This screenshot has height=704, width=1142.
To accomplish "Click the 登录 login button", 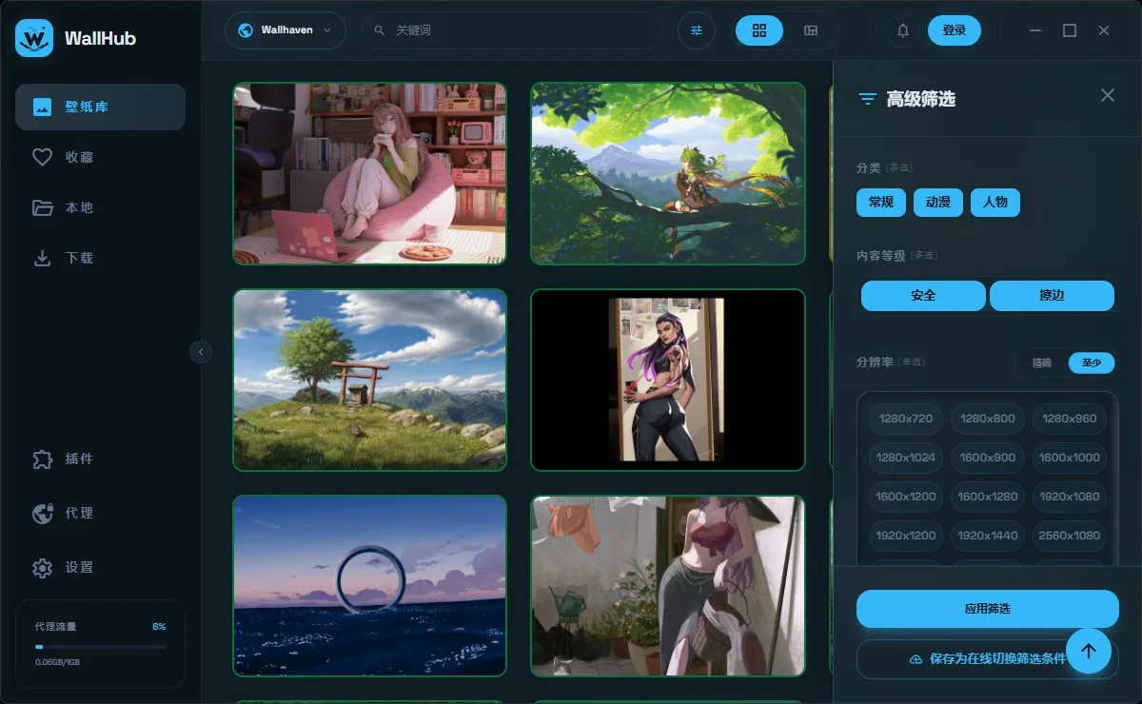I will 955,30.
